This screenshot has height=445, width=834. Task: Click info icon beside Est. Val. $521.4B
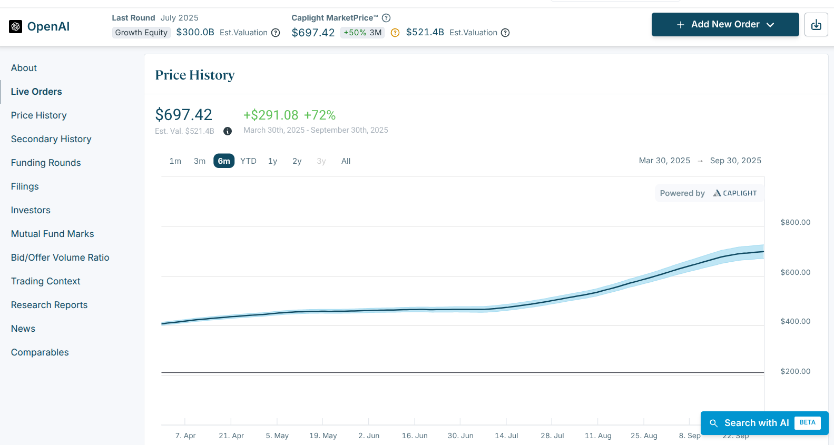click(228, 131)
